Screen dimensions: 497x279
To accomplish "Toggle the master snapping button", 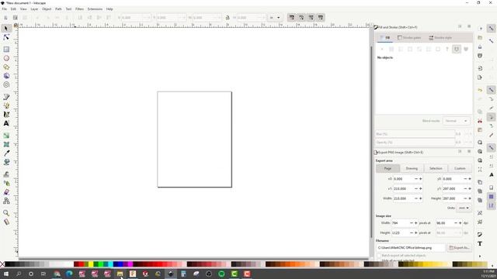I will 491,29.
